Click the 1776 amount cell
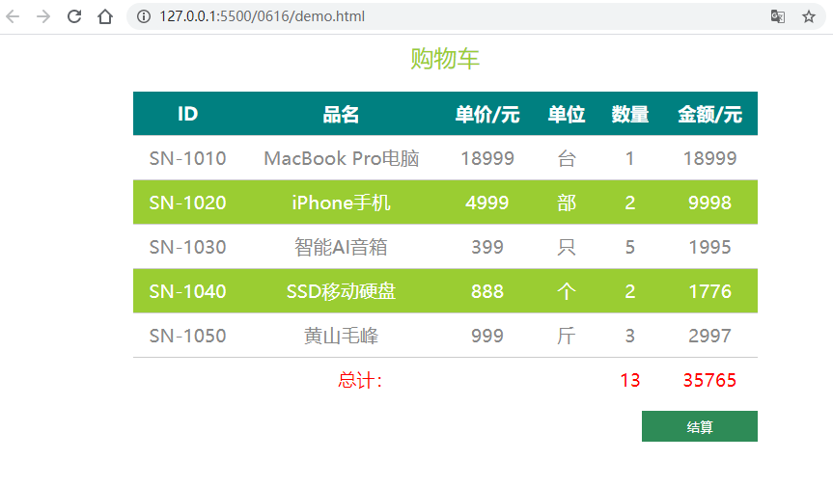 709,290
